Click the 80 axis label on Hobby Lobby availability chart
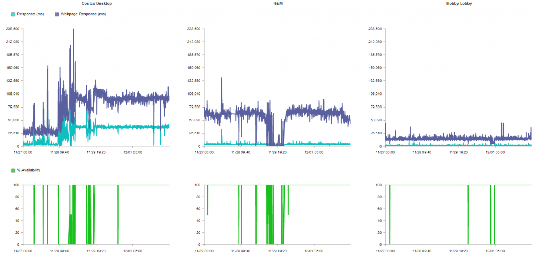Viewport: 536px width, 260px height. coord(380,197)
